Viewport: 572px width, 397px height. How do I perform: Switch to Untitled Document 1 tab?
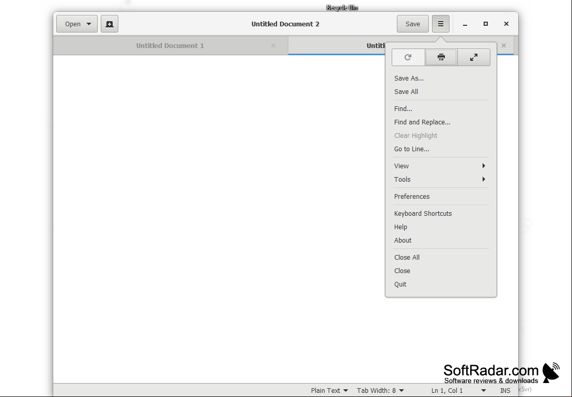(171, 45)
